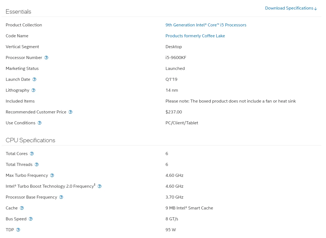Select the Max Turbo Frequency 4.60 GHz value
The width and height of the screenshot is (326, 238).
175,175
